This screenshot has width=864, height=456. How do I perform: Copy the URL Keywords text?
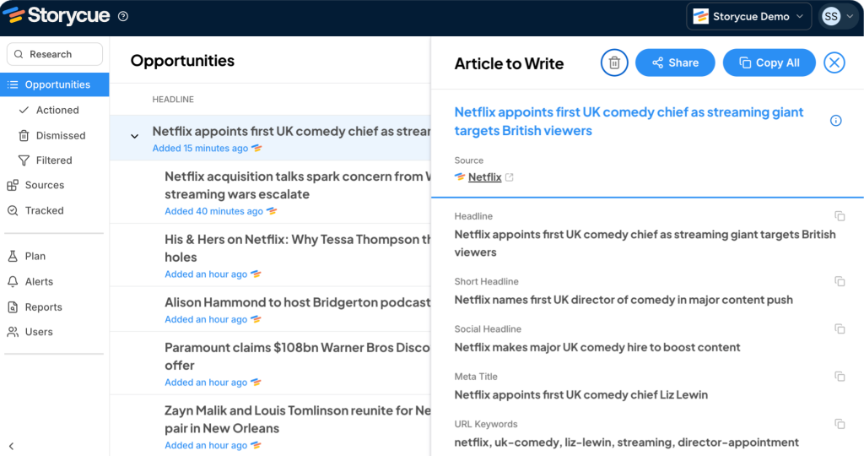840,424
